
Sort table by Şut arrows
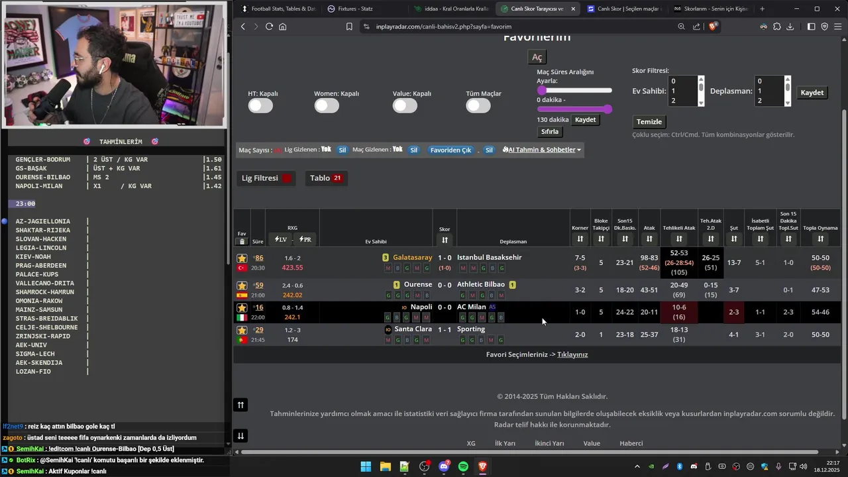(734, 238)
